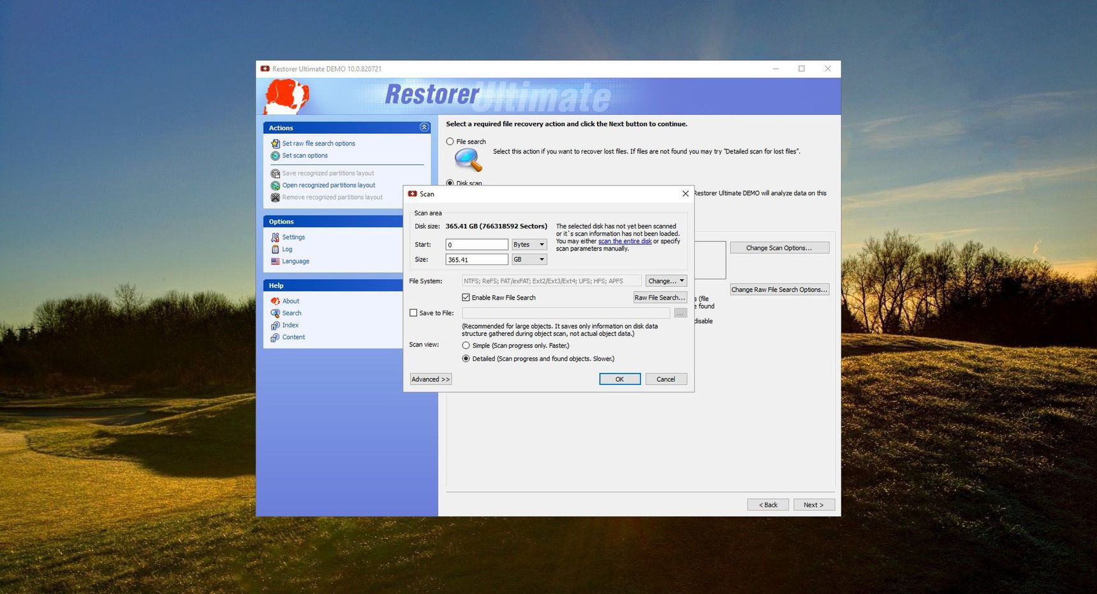Proceed with the Next button
Viewport: 1097px width, 594px height.
tap(814, 505)
